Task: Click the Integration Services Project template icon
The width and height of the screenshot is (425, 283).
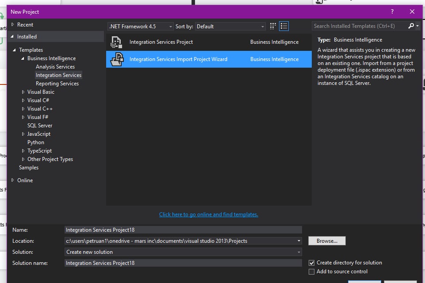Action: [117, 42]
